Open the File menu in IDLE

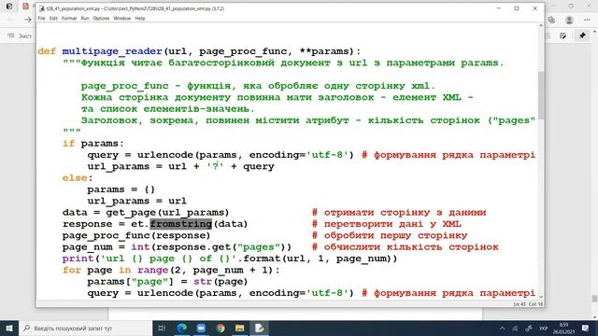41,19
